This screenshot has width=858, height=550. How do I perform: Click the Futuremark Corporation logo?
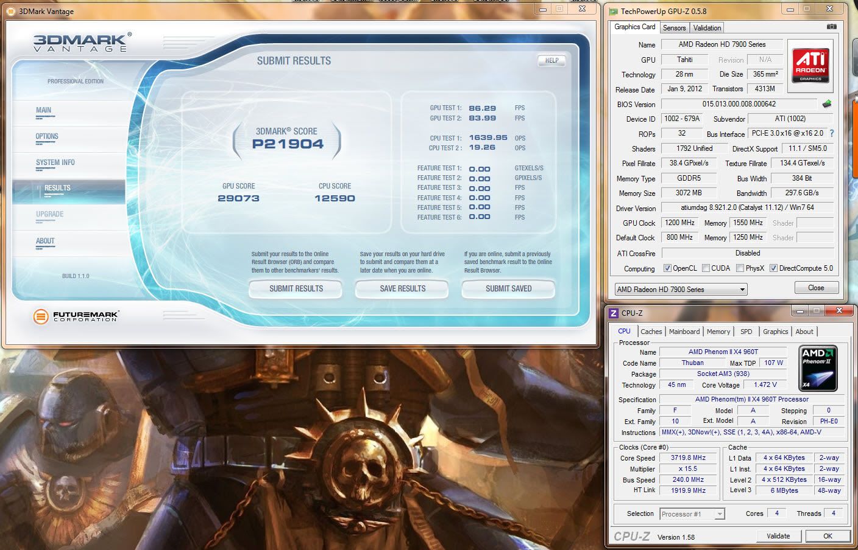coord(76,316)
